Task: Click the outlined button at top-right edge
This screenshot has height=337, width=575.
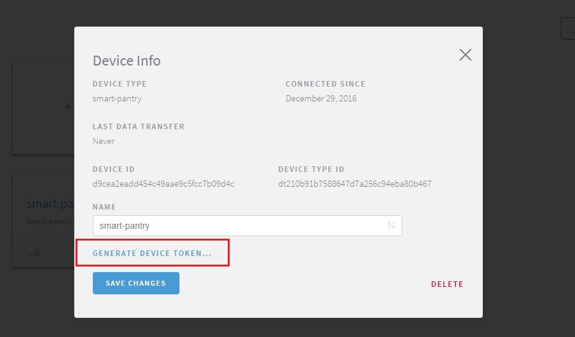Action: coord(568,28)
